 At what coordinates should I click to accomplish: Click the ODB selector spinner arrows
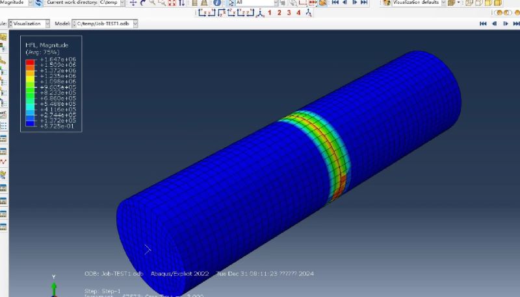tap(74, 23)
